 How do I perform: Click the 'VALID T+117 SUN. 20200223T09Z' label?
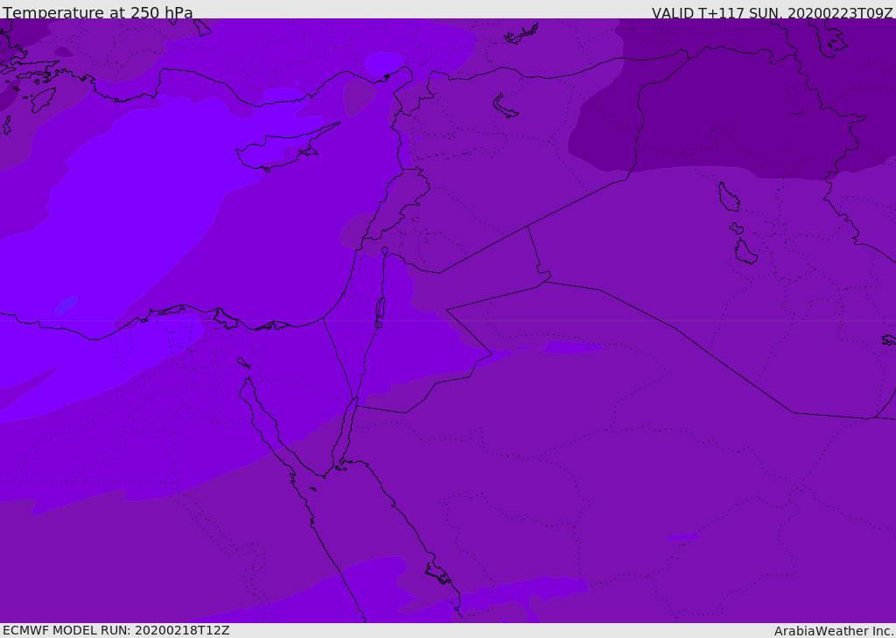coord(772,12)
